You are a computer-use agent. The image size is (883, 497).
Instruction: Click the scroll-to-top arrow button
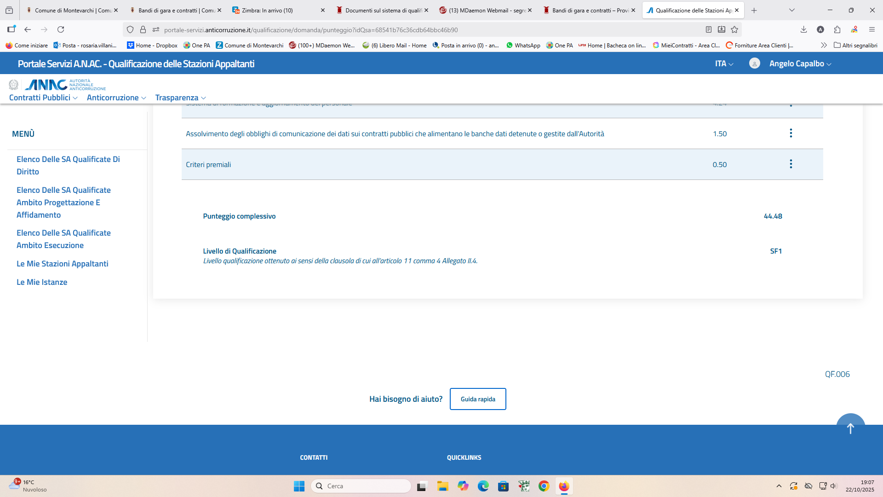(850, 428)
